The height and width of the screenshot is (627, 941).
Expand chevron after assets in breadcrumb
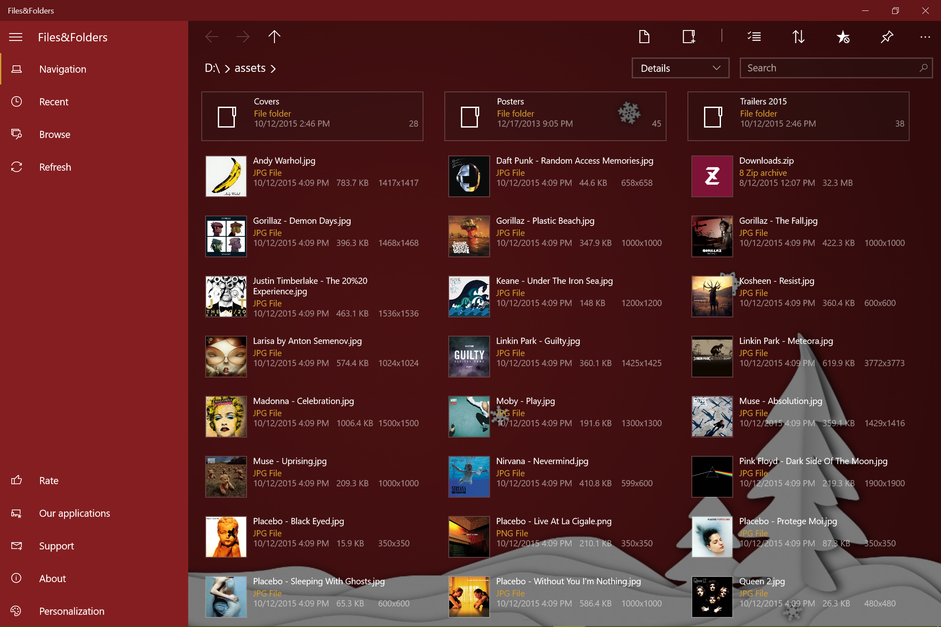(x=273, y=69)
